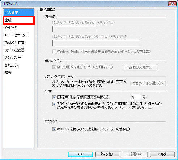Viewport: 178px width, 160px height.
Task: Toggle the Webcam notification checkbox
Action: [54, 129]
